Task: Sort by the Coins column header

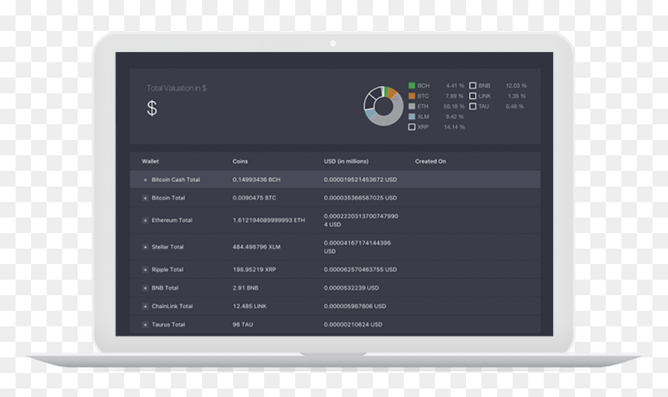Action: (240, 162)
